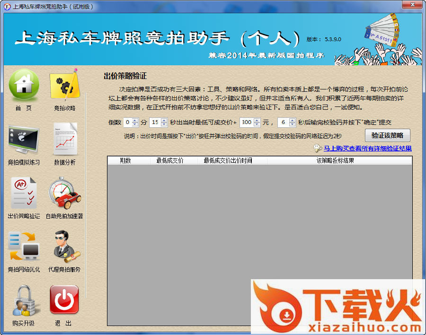The width and height of the screenshot is (426, 335).
Task: Click the 验证该策略 button
Action: [387, 135]
